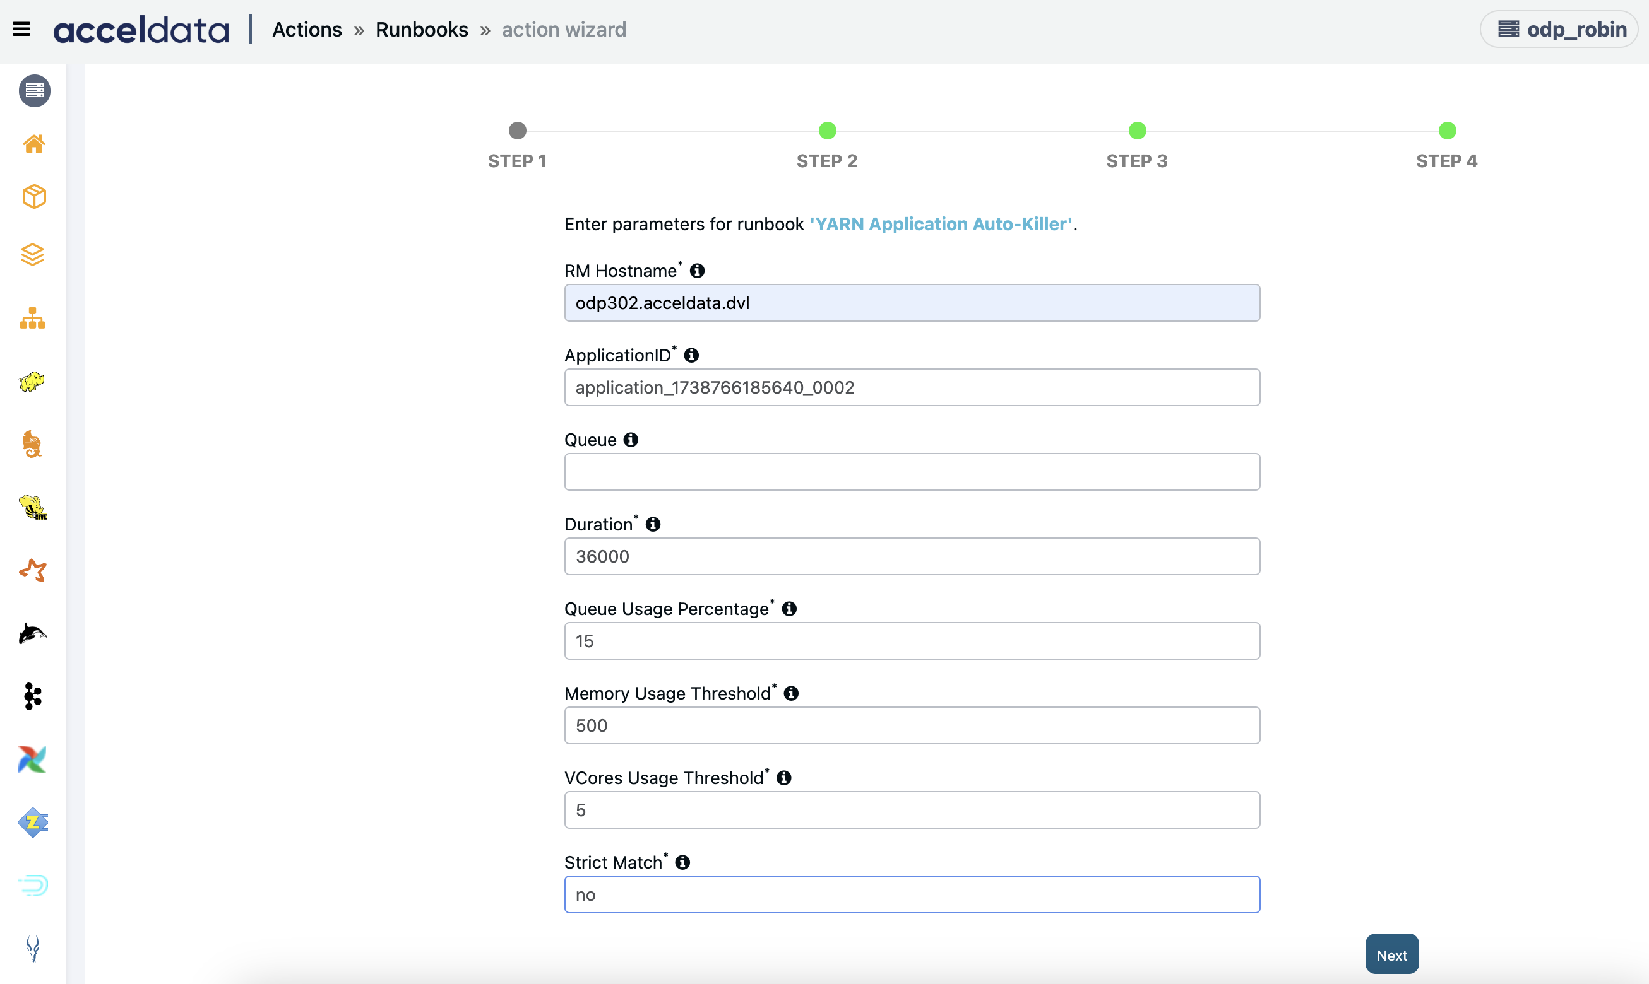Image resolution: width=1649 pixels, height=984 pixels.
Task: Click the 'STEP 4' label
Action: click(x=1446, y=161)
